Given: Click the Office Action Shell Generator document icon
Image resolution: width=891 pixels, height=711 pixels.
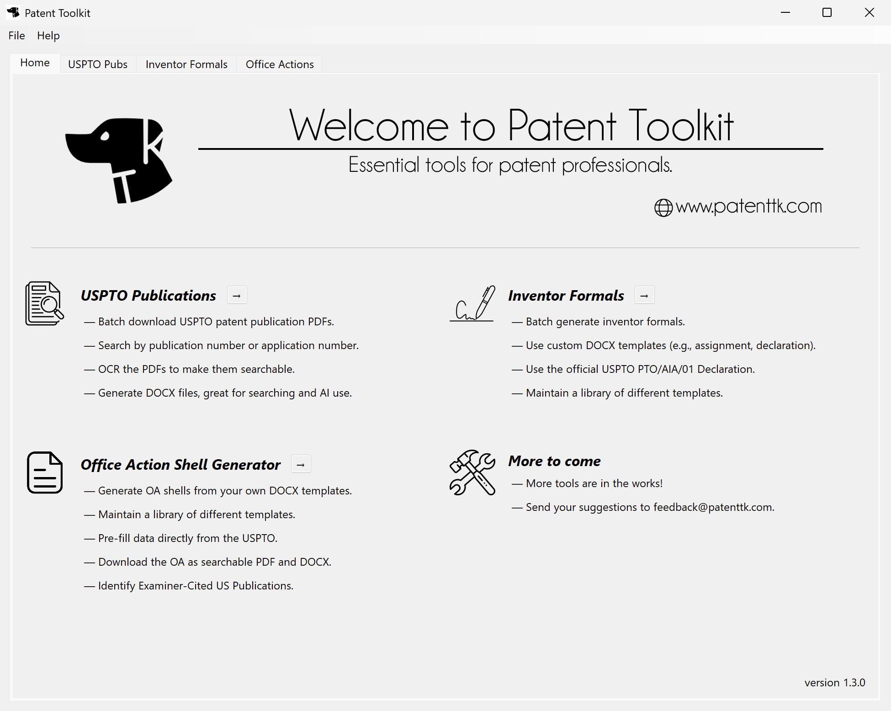Looking at the screenshot, I should point(44,472).
